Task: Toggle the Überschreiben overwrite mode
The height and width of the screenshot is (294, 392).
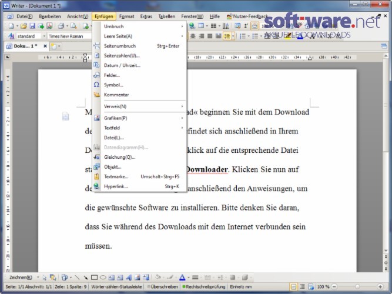Action: [163, 287]
